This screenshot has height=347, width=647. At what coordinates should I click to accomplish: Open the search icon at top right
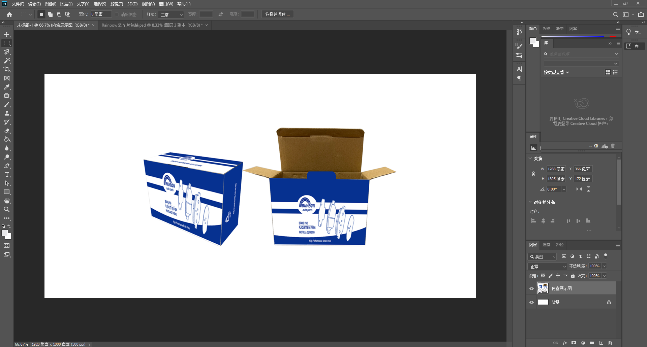pos(615,14)
